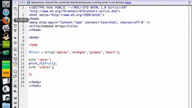The image size is (192, 108).
Task: Click the dimmed Wrap Tag icon
Action: tap(15, 81)
